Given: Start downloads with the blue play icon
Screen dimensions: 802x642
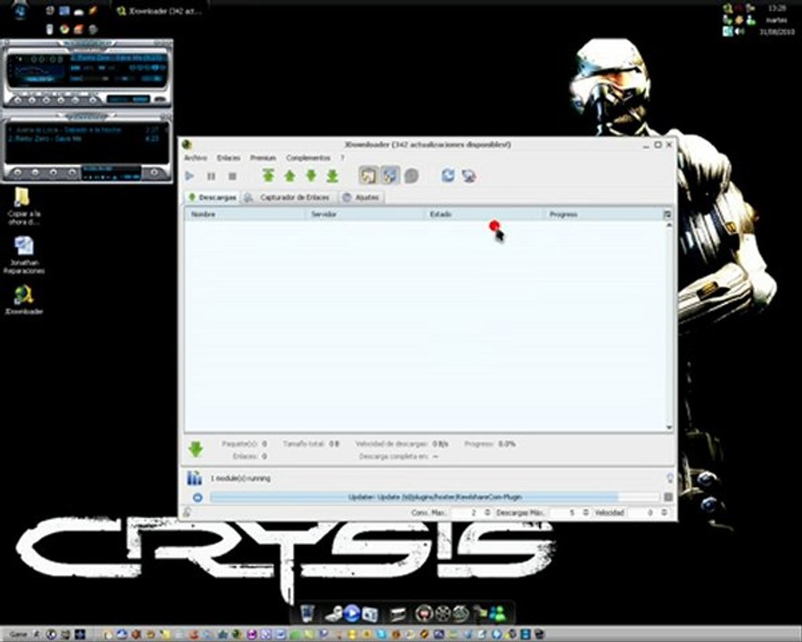Looking at the screenshot, I should 190,177.
